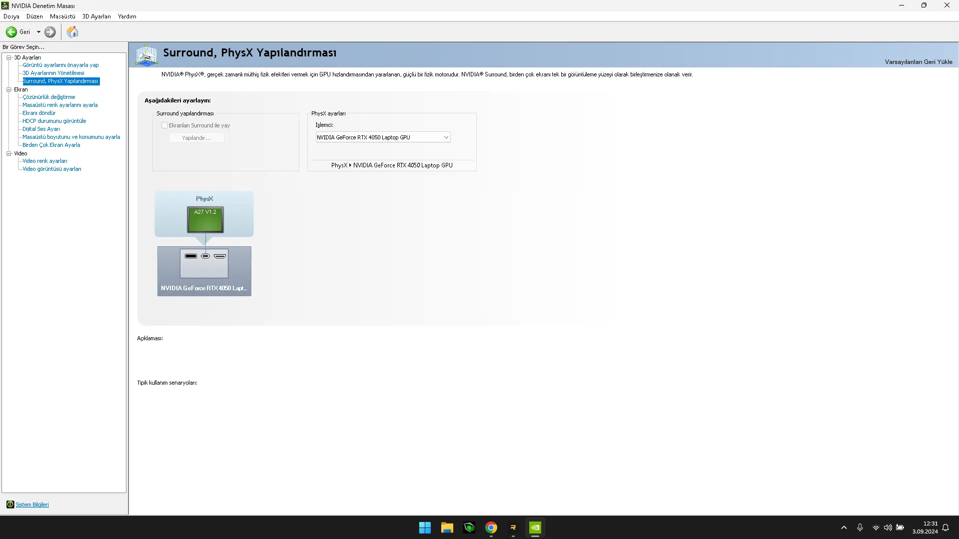Open the notifications bell icon
The width and height of the screenshot is (959, 539).
coord(946,528)
